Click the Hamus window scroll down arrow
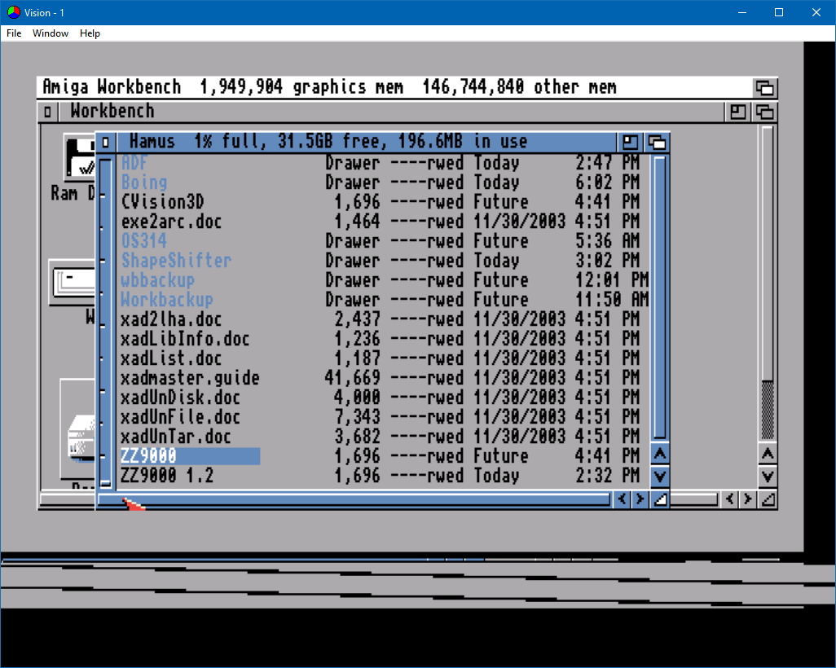Viewport: 836px width, 668px height. (659, 476)
